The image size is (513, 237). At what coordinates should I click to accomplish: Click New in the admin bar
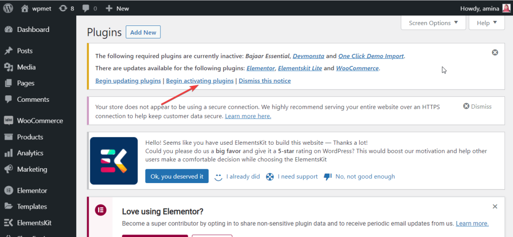123,9
